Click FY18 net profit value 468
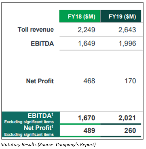Viewport: 146px width, 149px height. point(89,81)
